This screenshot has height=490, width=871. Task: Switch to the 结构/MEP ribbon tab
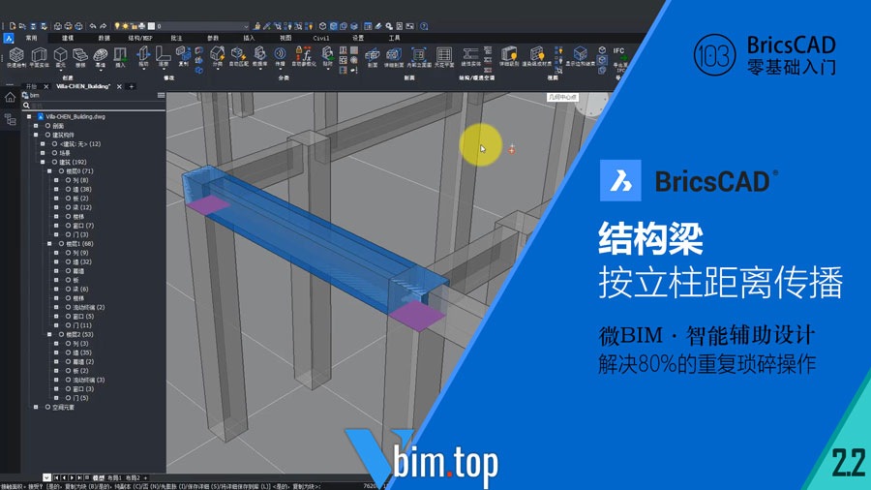140,38
